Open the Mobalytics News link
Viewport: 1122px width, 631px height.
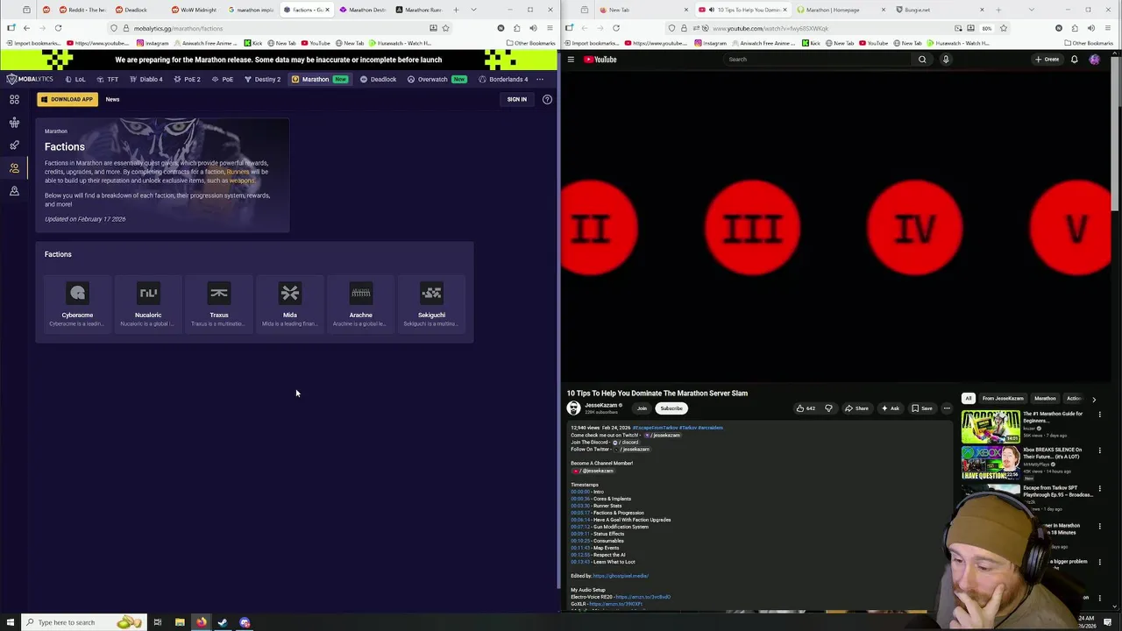pos(112,99)
